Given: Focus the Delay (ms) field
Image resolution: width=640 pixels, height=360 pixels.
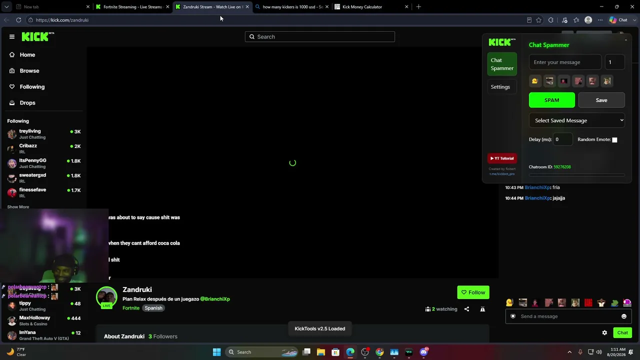Looking at the screenshot, I should tap(563, 139).
